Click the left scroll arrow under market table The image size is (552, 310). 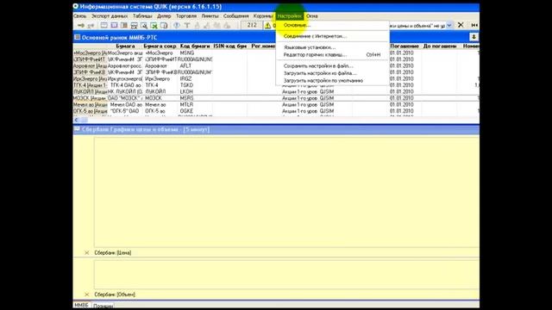tap(76, 120)
